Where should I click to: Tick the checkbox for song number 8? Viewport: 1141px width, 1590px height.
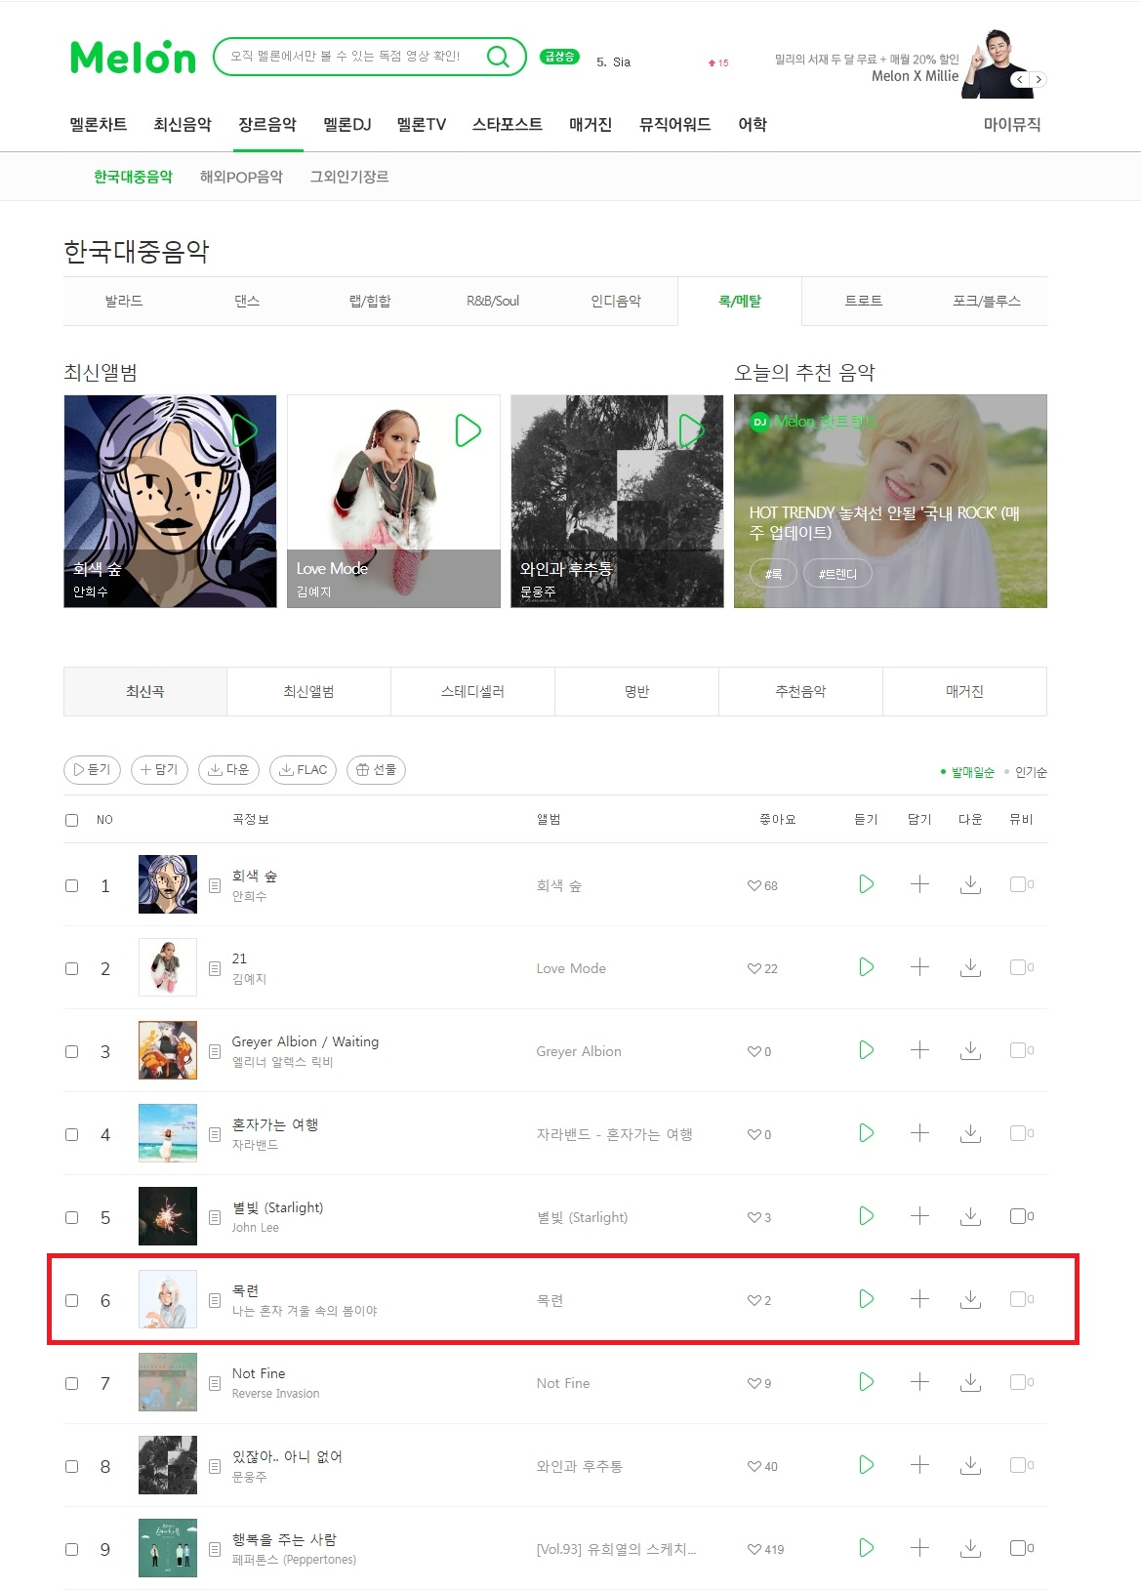tap(71, 1466)
